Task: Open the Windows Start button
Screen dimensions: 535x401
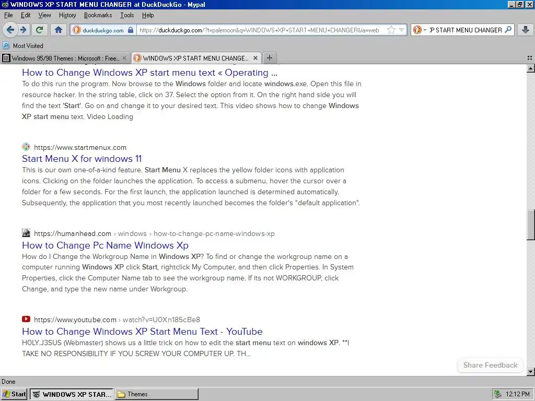Action: (x=14, y=394)
